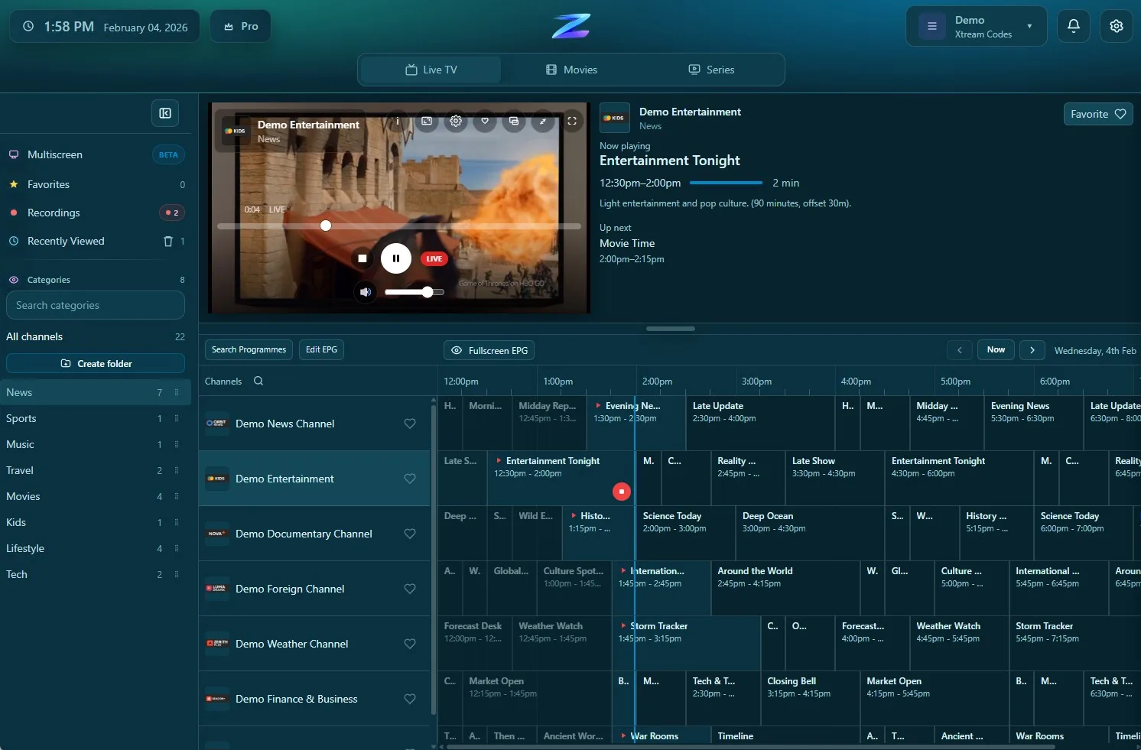Click Demo Weather Channel logo

(x=217, y=644)
